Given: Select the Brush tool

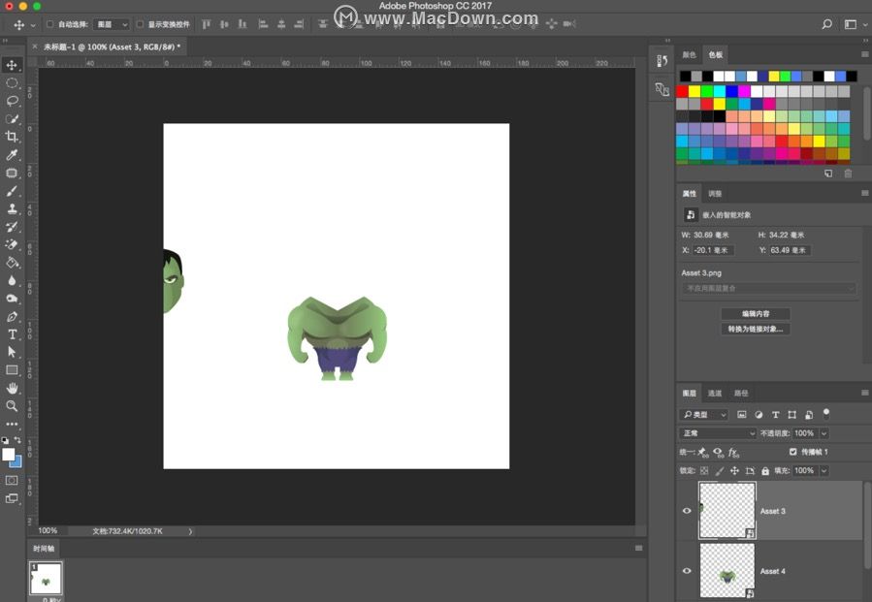Looking at the screenshot, I should coord(12,191).
